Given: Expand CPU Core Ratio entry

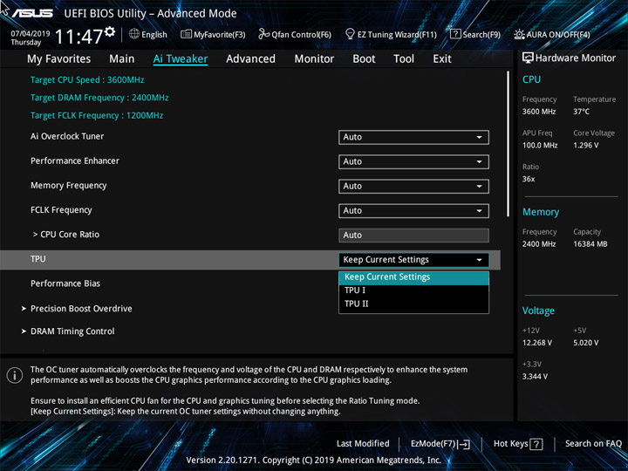Looking at the screenshot, I should click(x=65, y=235).
